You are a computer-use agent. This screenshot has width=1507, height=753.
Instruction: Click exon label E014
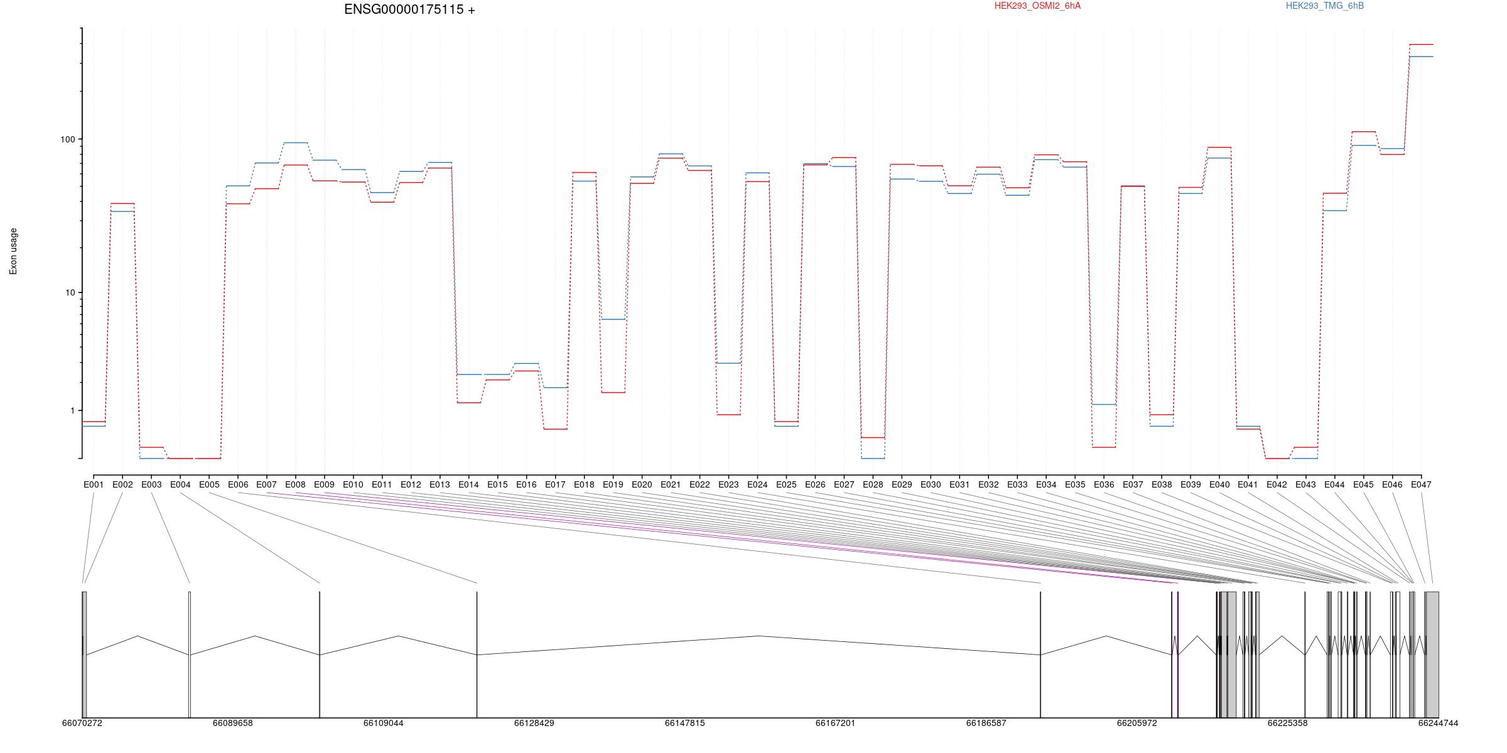(x=469, y=484)
